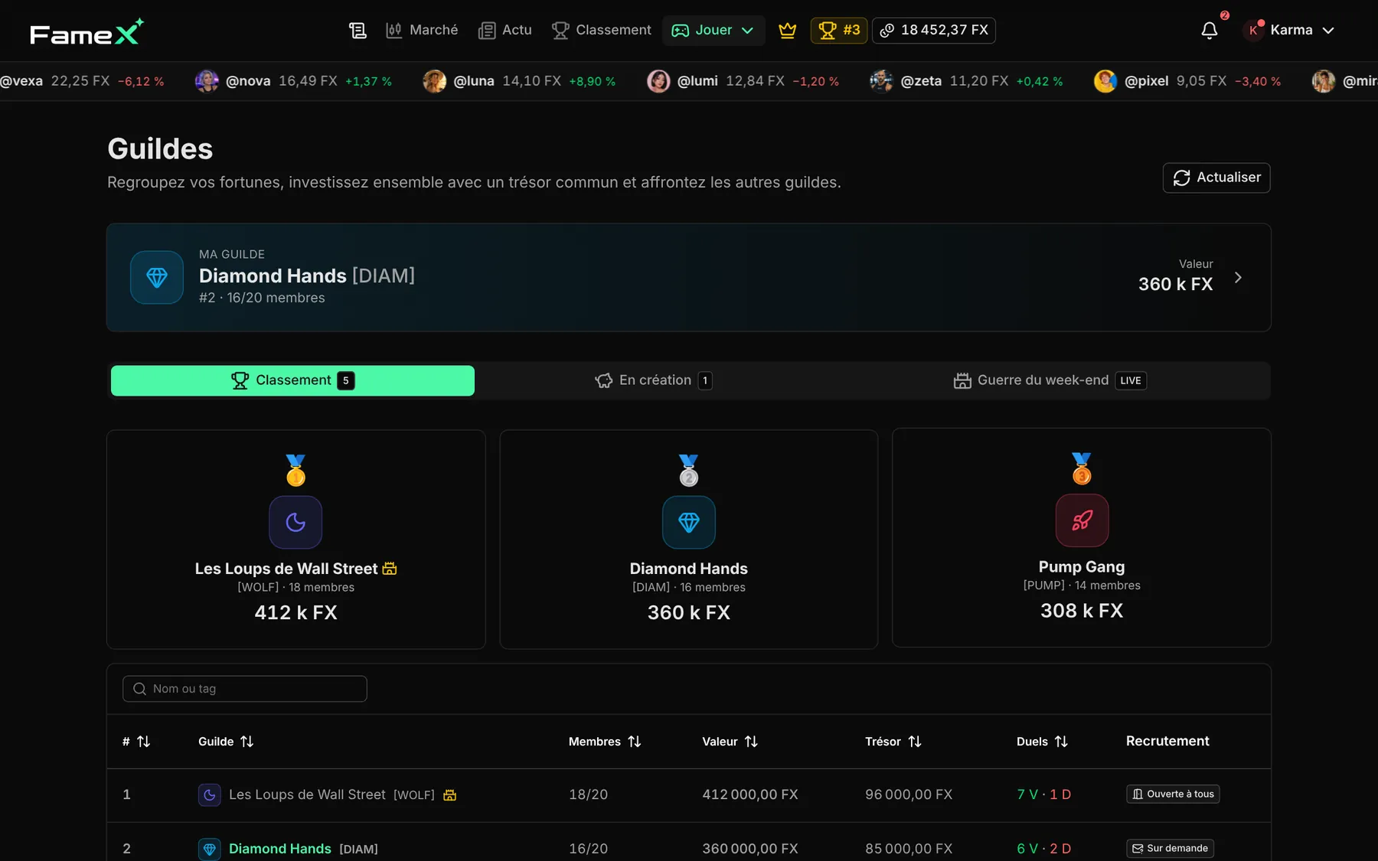Click the Actualiser button
This screenshot has width=1378, height=861.
1216,178
